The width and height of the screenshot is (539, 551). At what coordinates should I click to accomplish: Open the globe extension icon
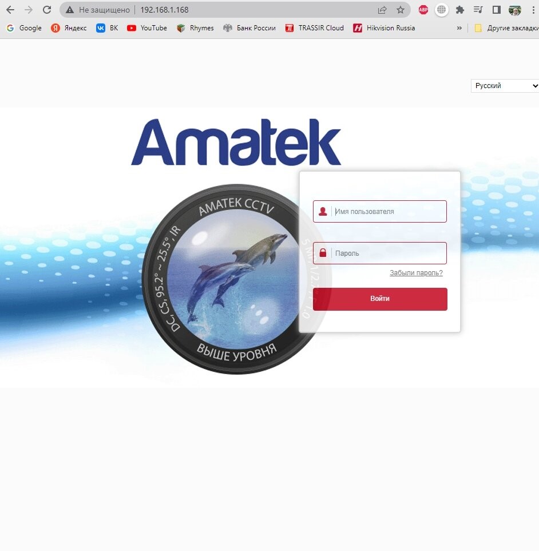pyautogui.click(x=442, y=10)
